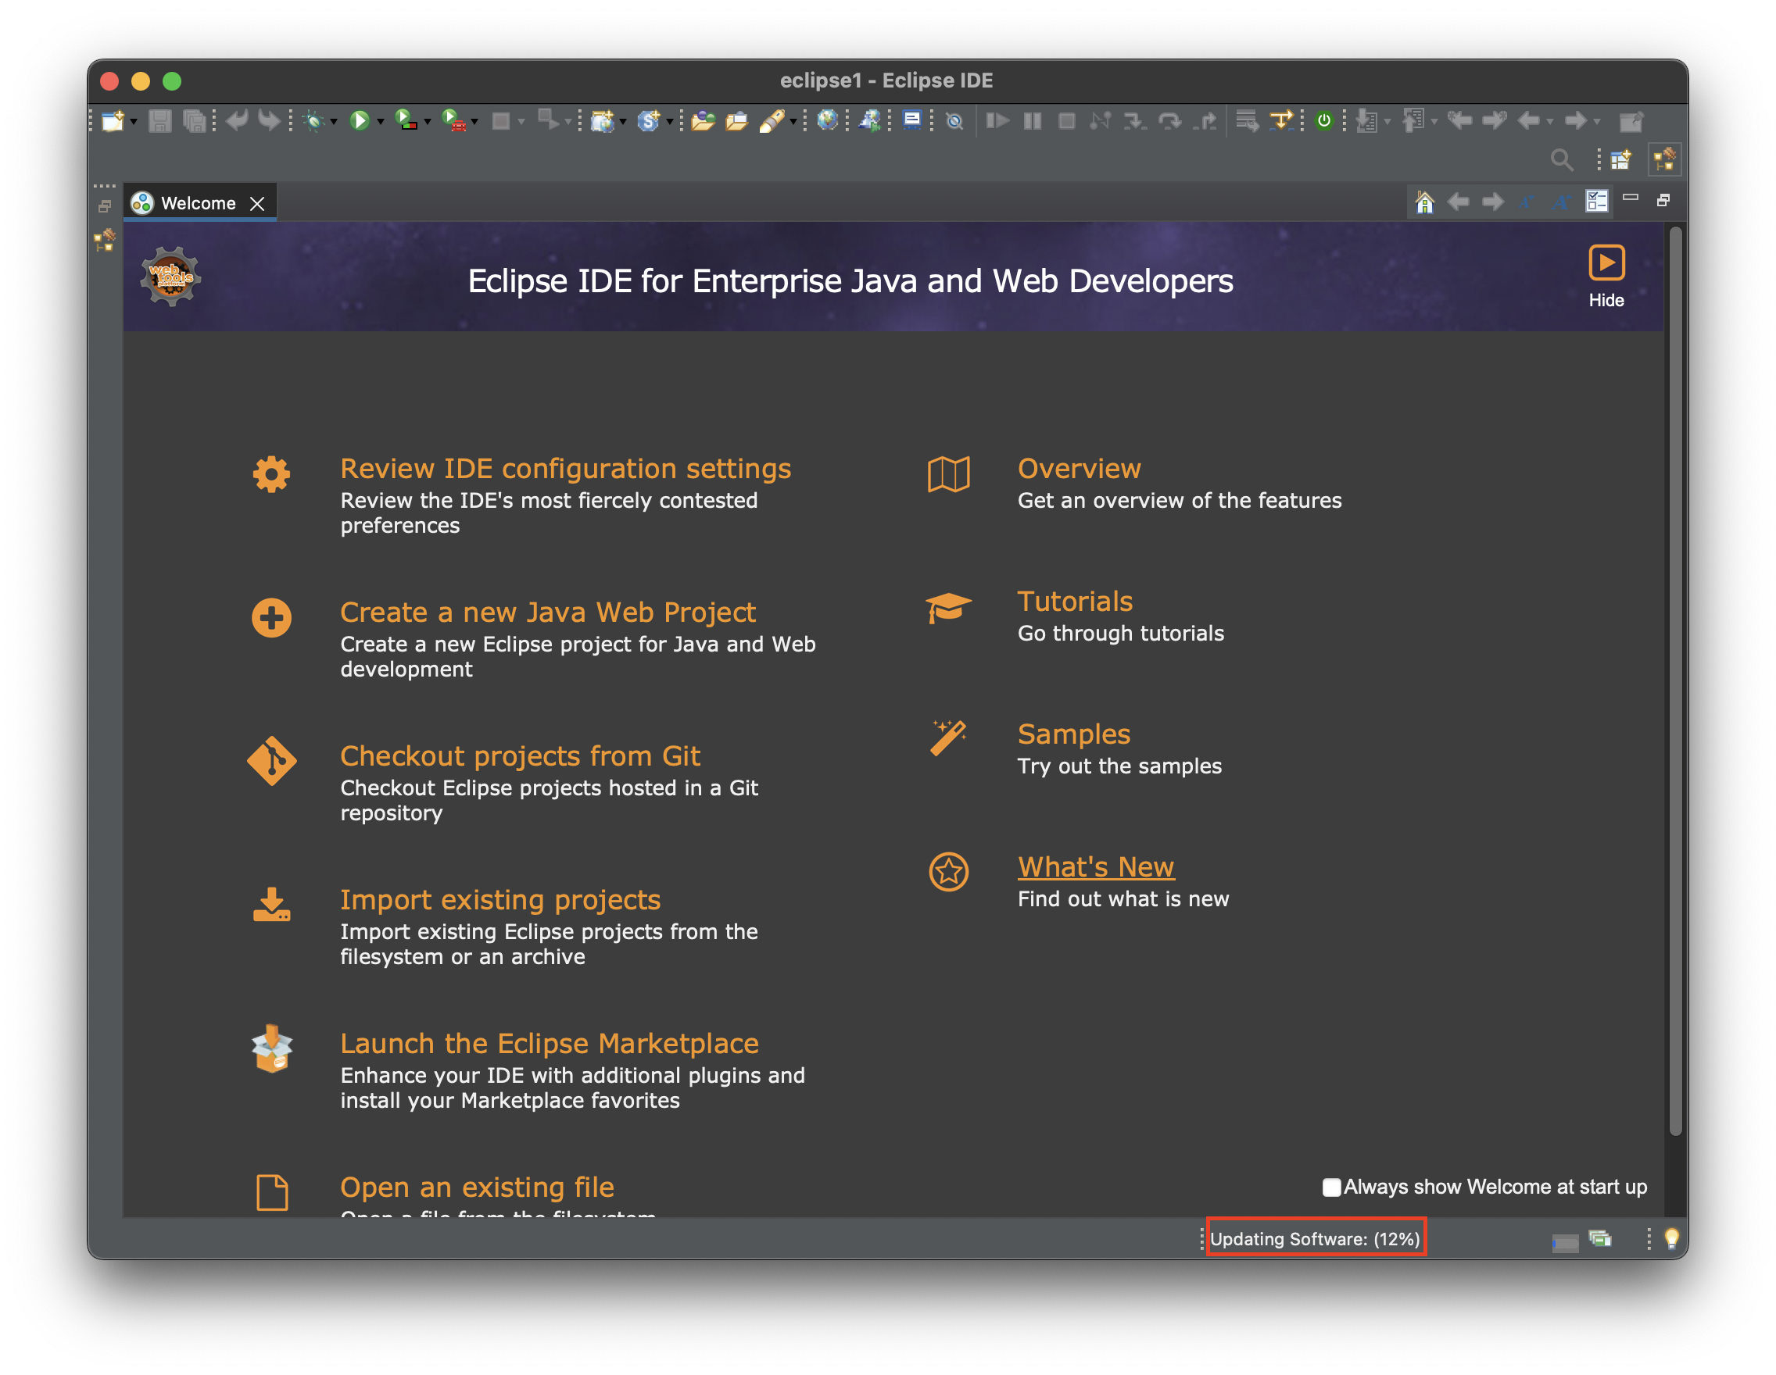
Task: Click the Updating Software progress status
Action: click(x=1314, y=1238)
